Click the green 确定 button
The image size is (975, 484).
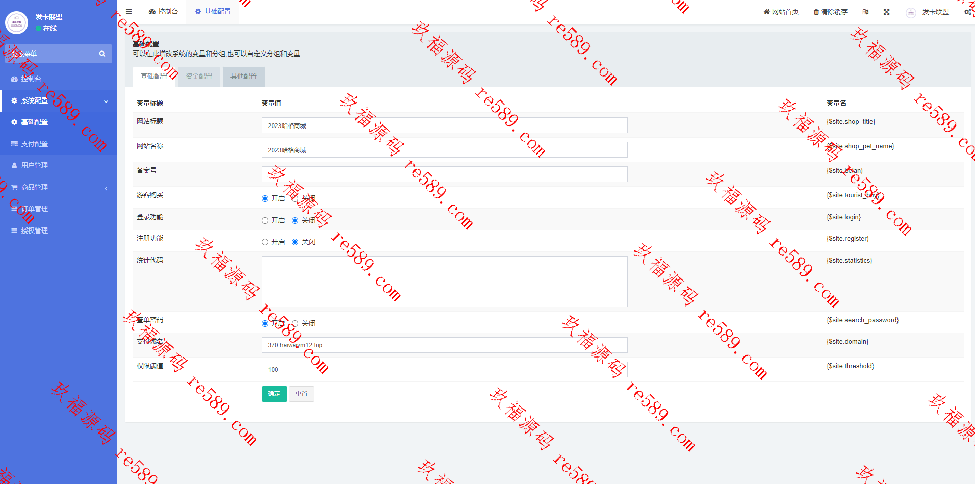point(274,394)
